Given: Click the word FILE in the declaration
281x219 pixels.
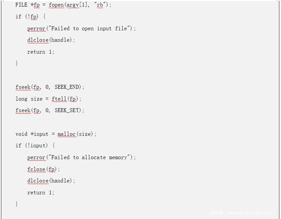Looking at the screenshot, I should [21, 5].
